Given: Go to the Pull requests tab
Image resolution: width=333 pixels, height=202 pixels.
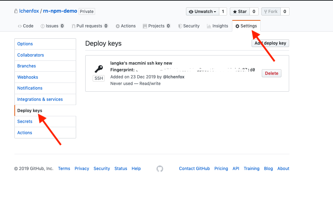Looking at the screenshot, I should 89,26.
